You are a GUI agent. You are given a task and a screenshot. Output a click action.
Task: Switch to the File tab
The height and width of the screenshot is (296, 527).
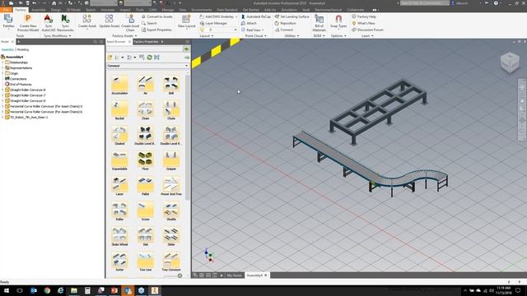click(6, 10)
